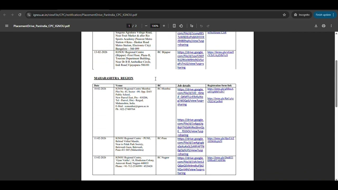Click the scrollbar up arrow

[336, 33]
